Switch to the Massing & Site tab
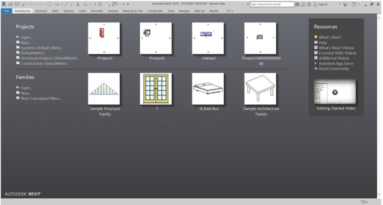 [133, 11]
